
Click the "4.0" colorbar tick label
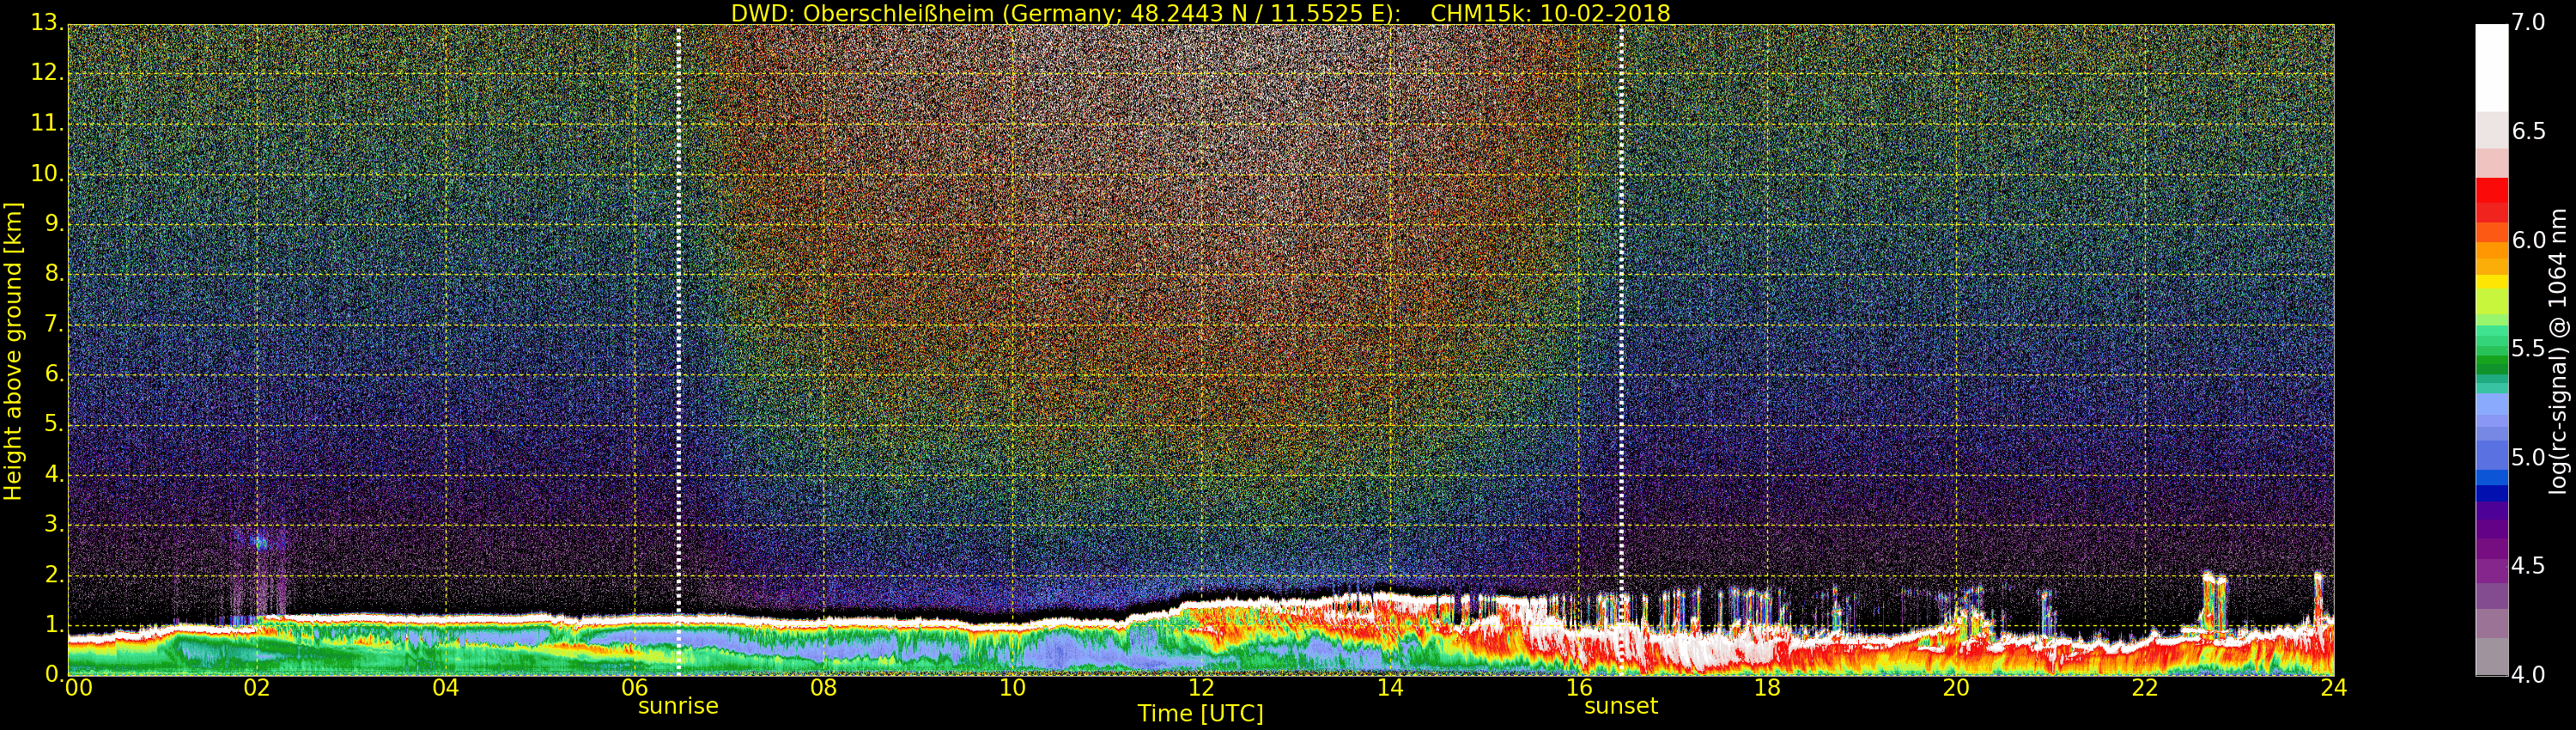(2528, 675)
